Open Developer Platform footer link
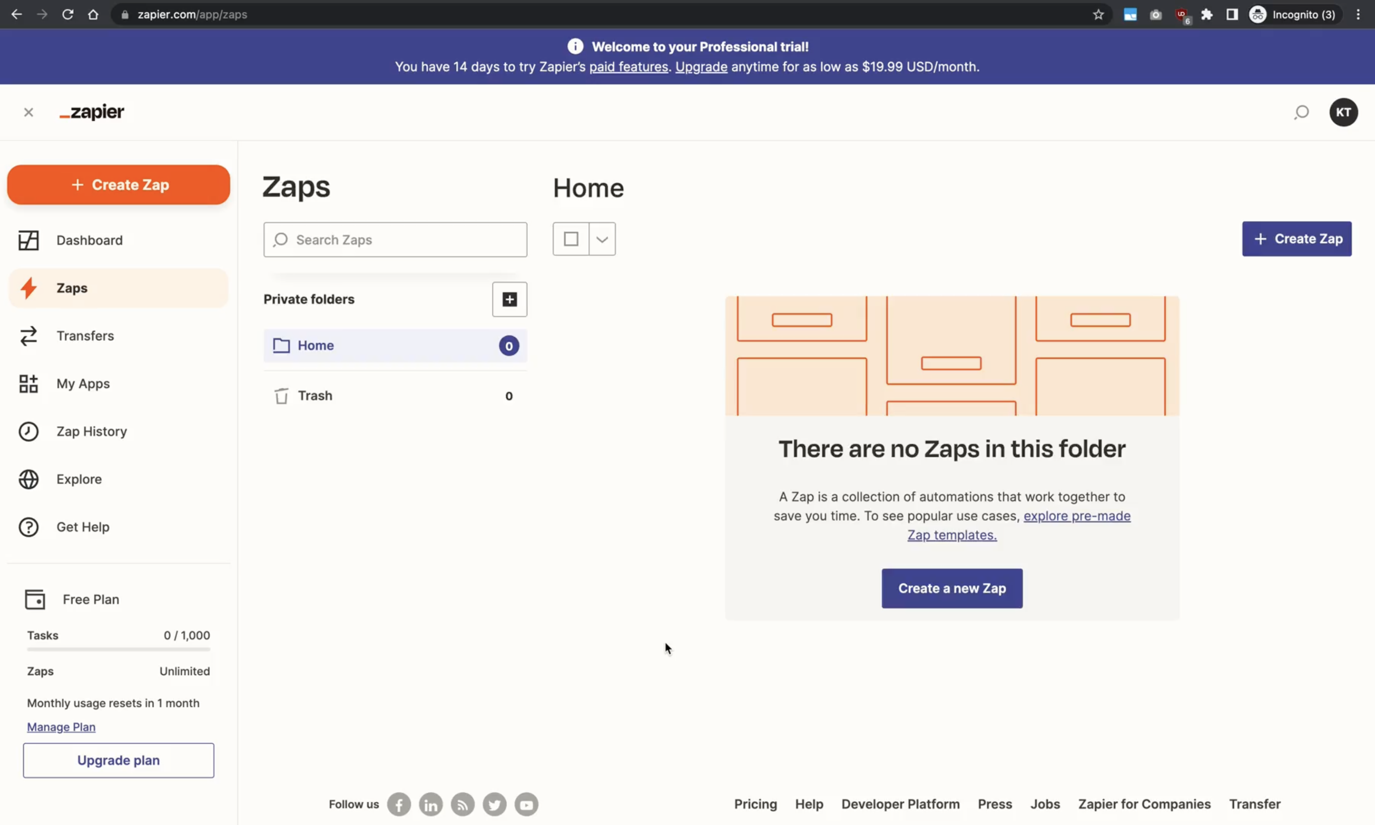Screen dimensions: 1375x825 (x=900, y=804)
